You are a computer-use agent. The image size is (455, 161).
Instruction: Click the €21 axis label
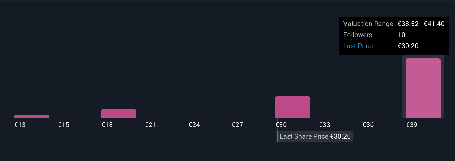click(x=150, y=125)
